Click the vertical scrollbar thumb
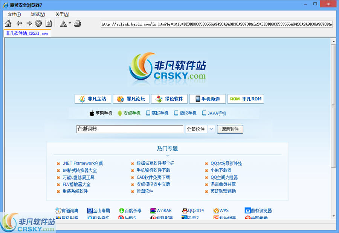The image size is (339, 233). 334,106
